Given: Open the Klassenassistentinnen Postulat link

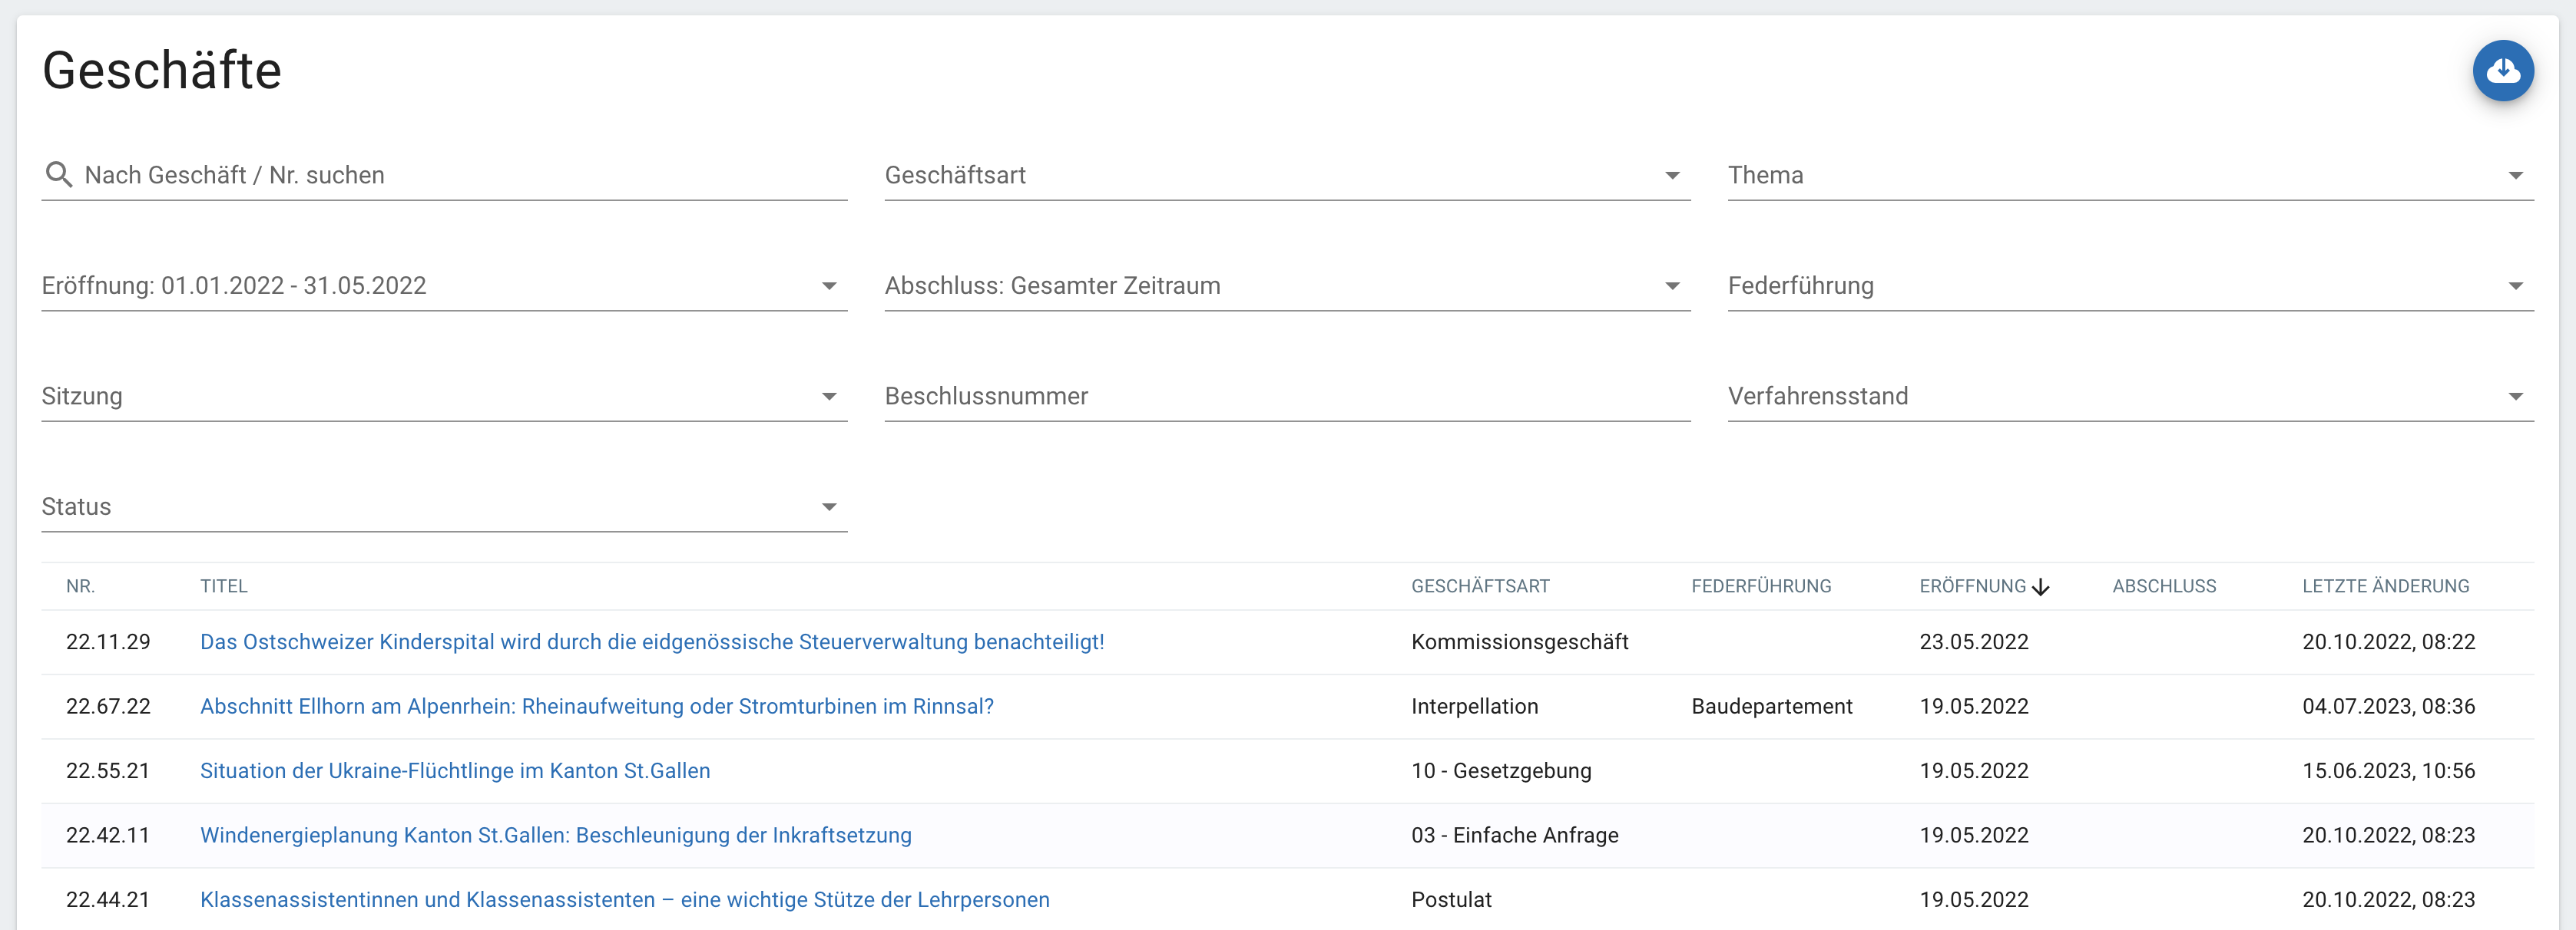Looking at the screenshot, I should 624,900.
